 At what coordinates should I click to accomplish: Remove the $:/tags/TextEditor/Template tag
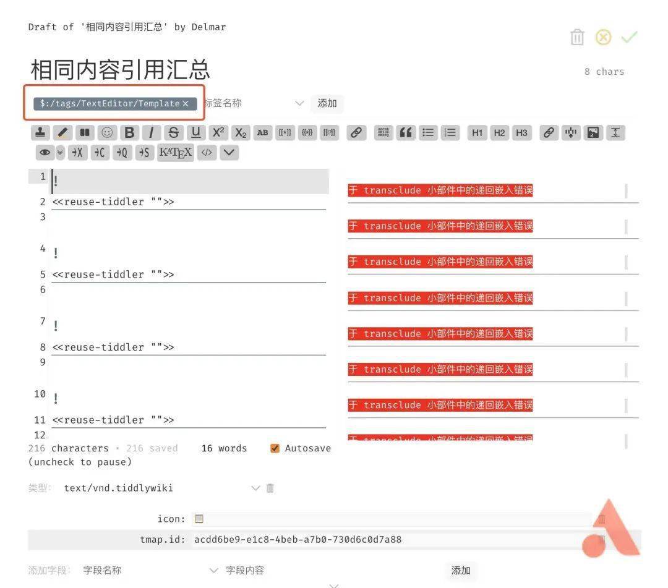point(186,103)
